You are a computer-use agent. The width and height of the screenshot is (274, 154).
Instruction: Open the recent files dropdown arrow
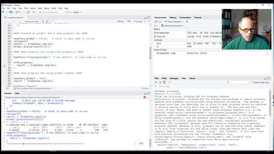tap(20, 12)
